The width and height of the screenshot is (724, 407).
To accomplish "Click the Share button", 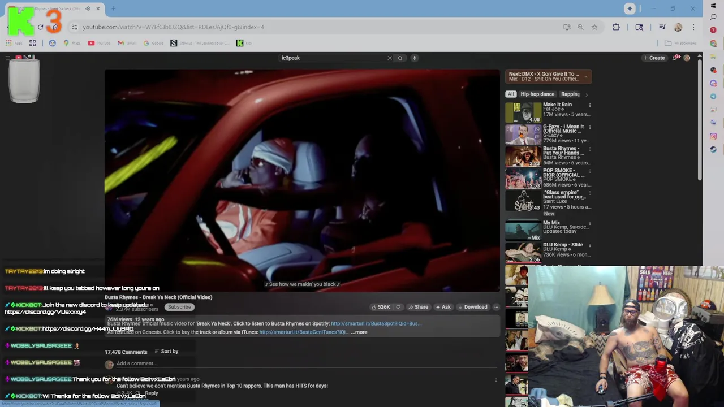I will (x=418, y=307).
